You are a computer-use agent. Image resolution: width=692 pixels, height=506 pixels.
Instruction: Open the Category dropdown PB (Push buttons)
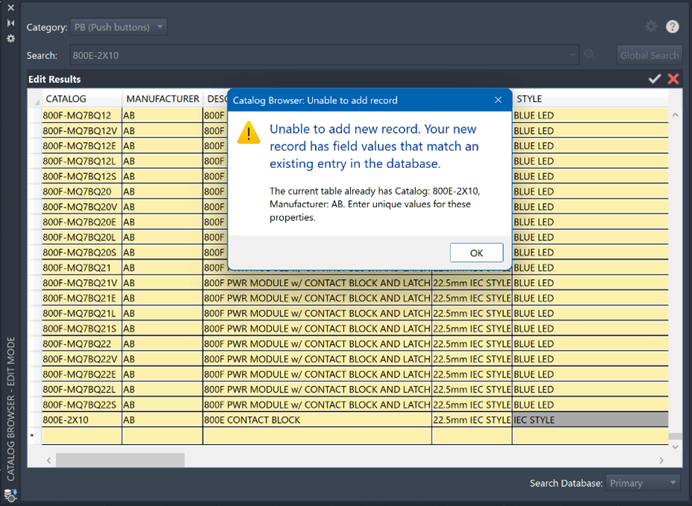119,27
